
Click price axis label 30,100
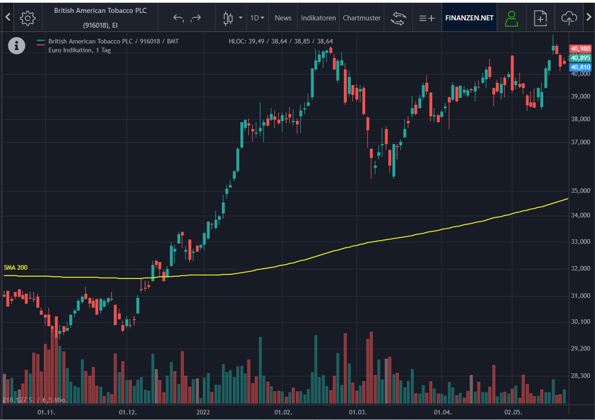tap(580, 321)
